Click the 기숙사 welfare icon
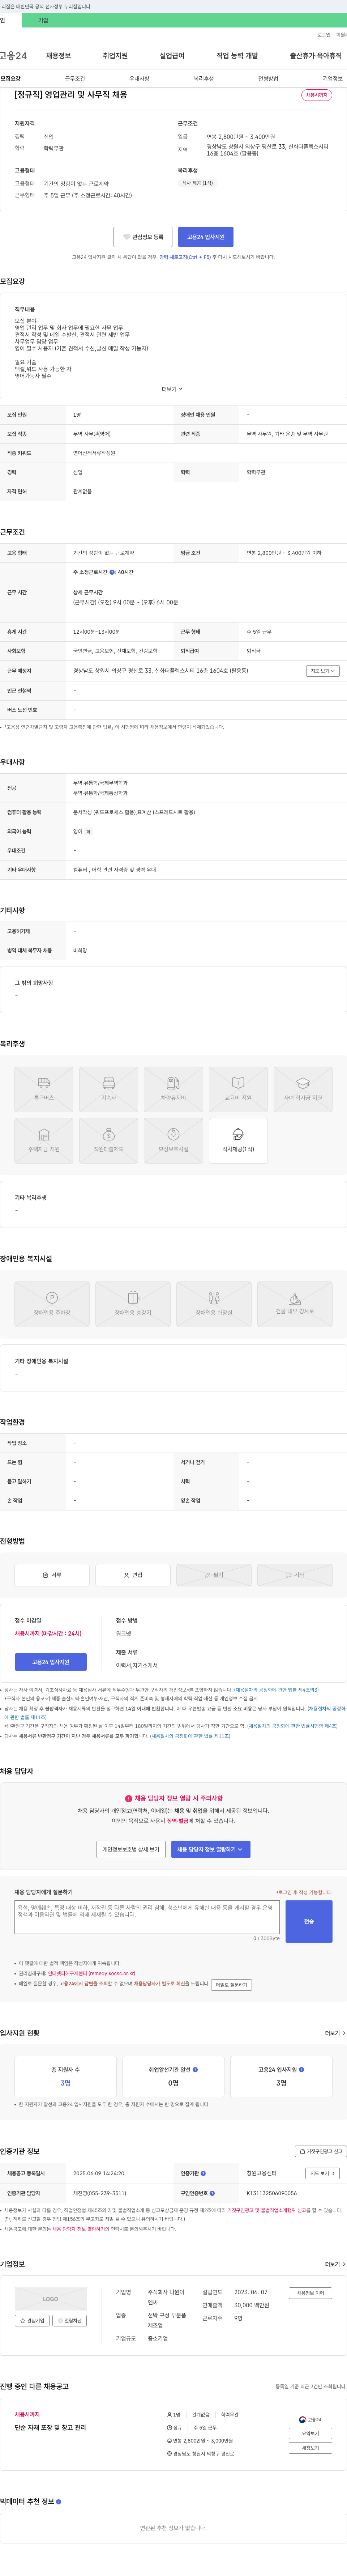Screen dimensions: 347x2576 [x=108, y=1089]
